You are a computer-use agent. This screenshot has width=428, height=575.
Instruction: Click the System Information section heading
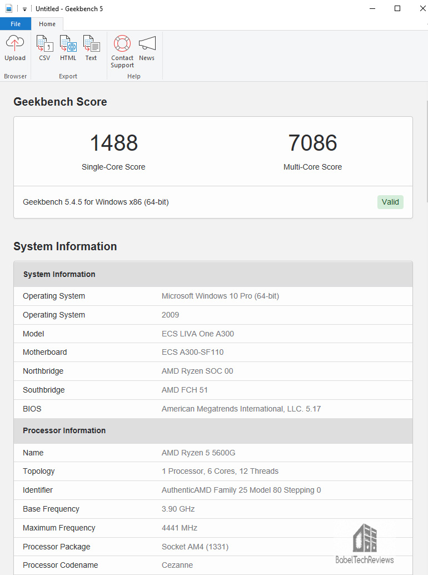tap(65, 246)
